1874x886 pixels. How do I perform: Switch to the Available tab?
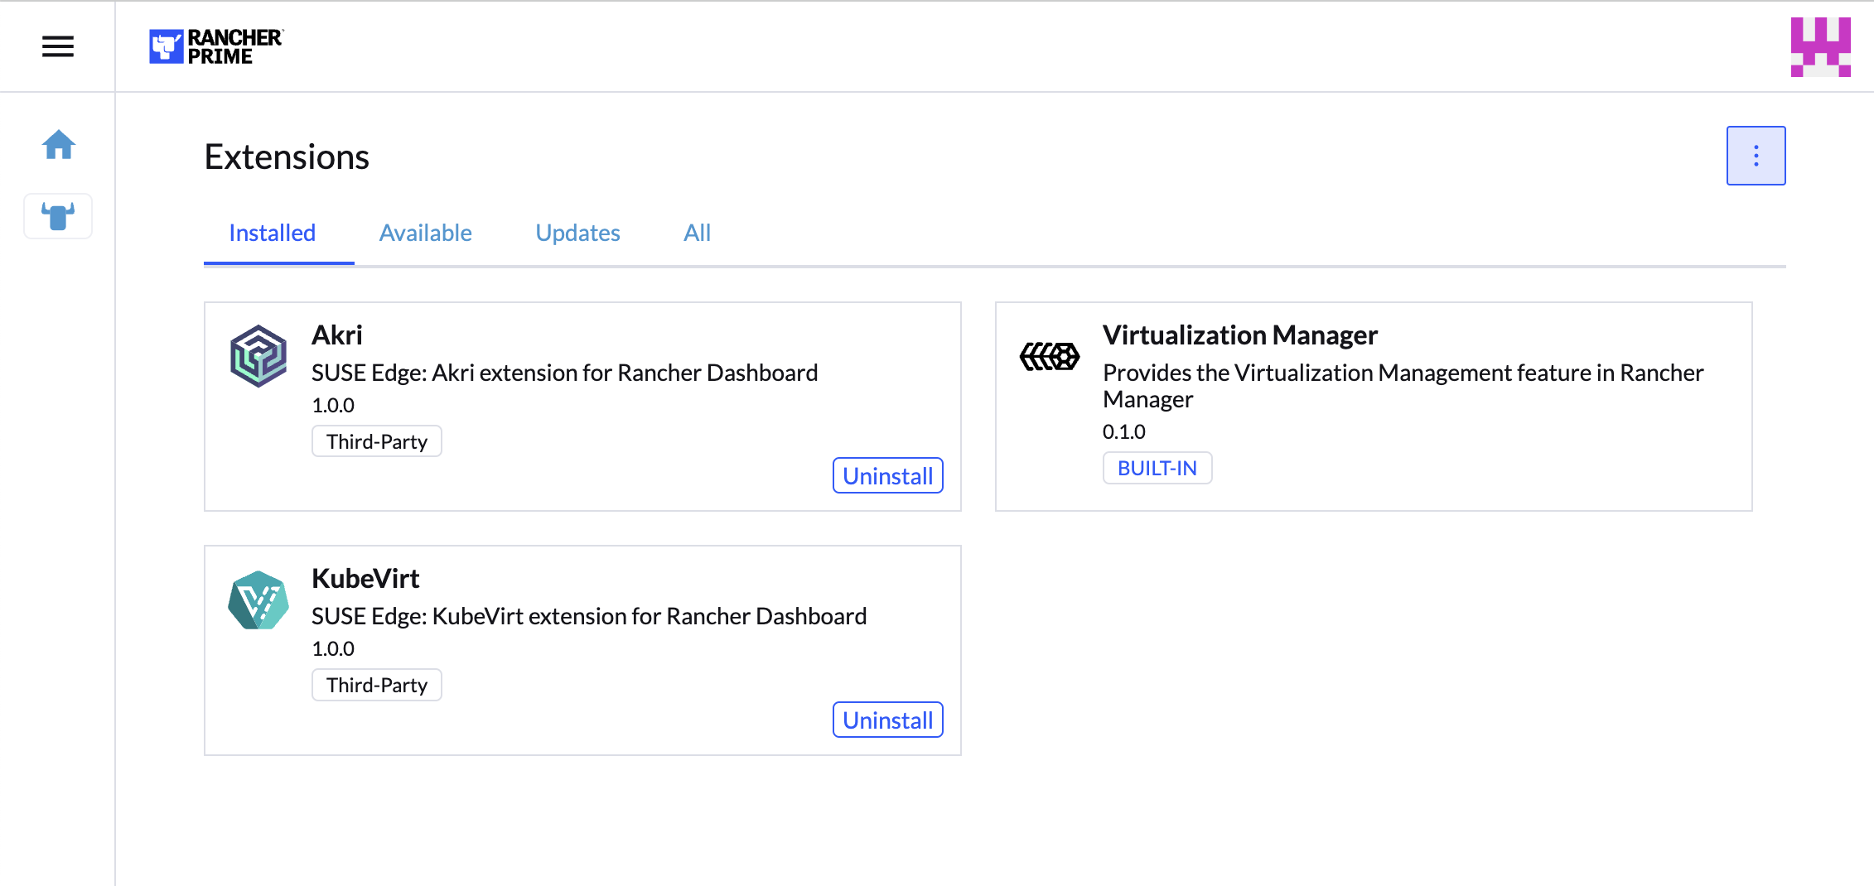425,233
